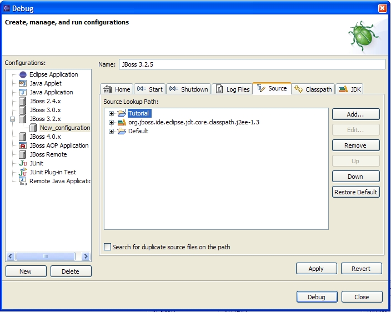Click the JBoss 3.0.x server icon
This screenshot has width=391, height=312.
(23, 110)
